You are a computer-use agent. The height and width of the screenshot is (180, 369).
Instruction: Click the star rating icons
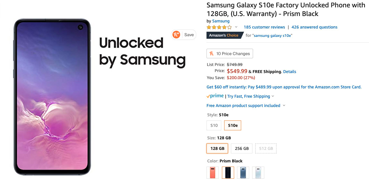click(219, 27)
